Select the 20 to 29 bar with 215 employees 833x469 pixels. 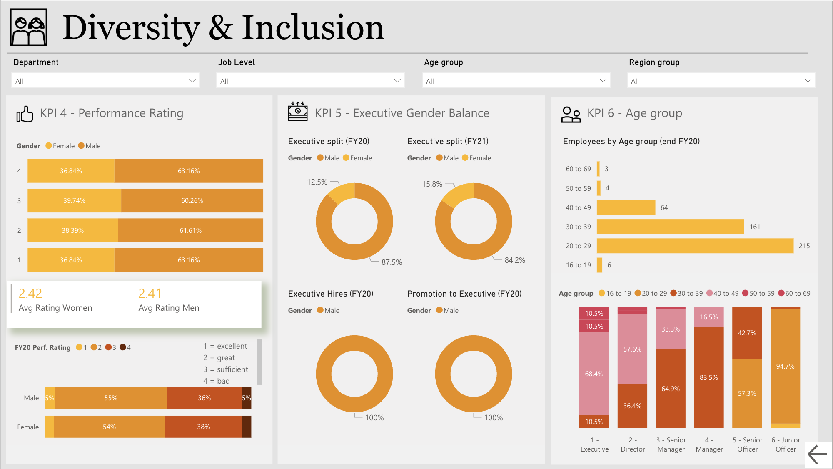point(695,246)
